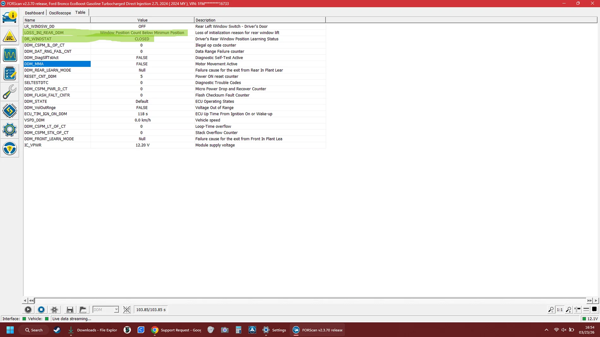The image size is (600, 337).
Task: Select the DDM_CSPM_IL_OP_CT row
Action: (x=174, y=45)
